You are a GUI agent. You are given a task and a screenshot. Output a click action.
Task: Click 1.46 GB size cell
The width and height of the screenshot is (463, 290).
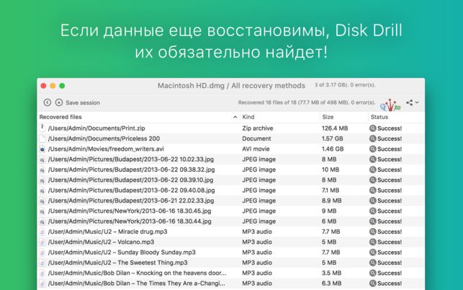[x=333, y=149]
